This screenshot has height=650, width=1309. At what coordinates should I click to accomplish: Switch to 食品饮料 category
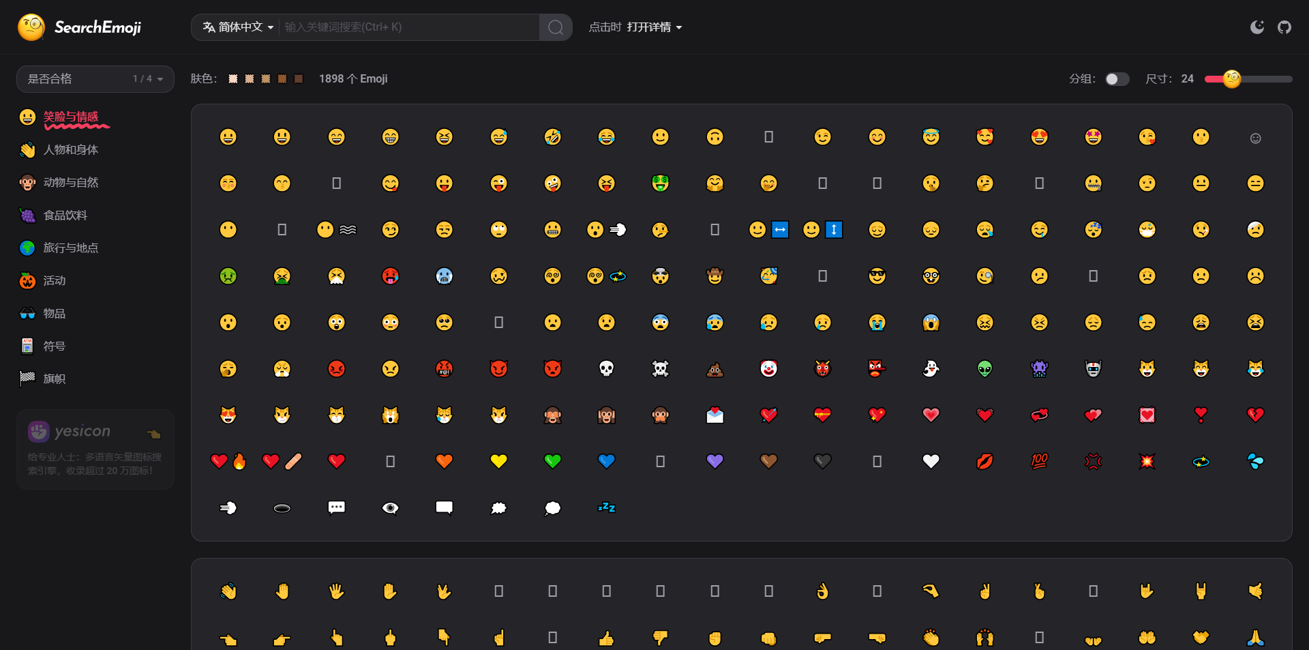pos(65,216)
